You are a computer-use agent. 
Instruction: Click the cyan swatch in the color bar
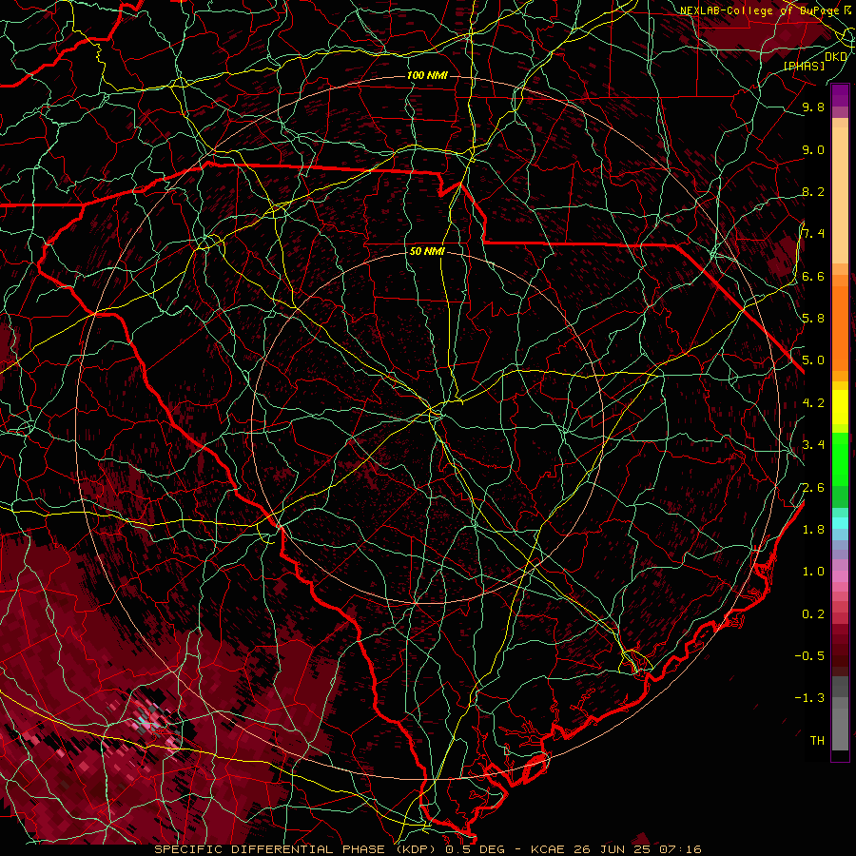coord(840,522)
